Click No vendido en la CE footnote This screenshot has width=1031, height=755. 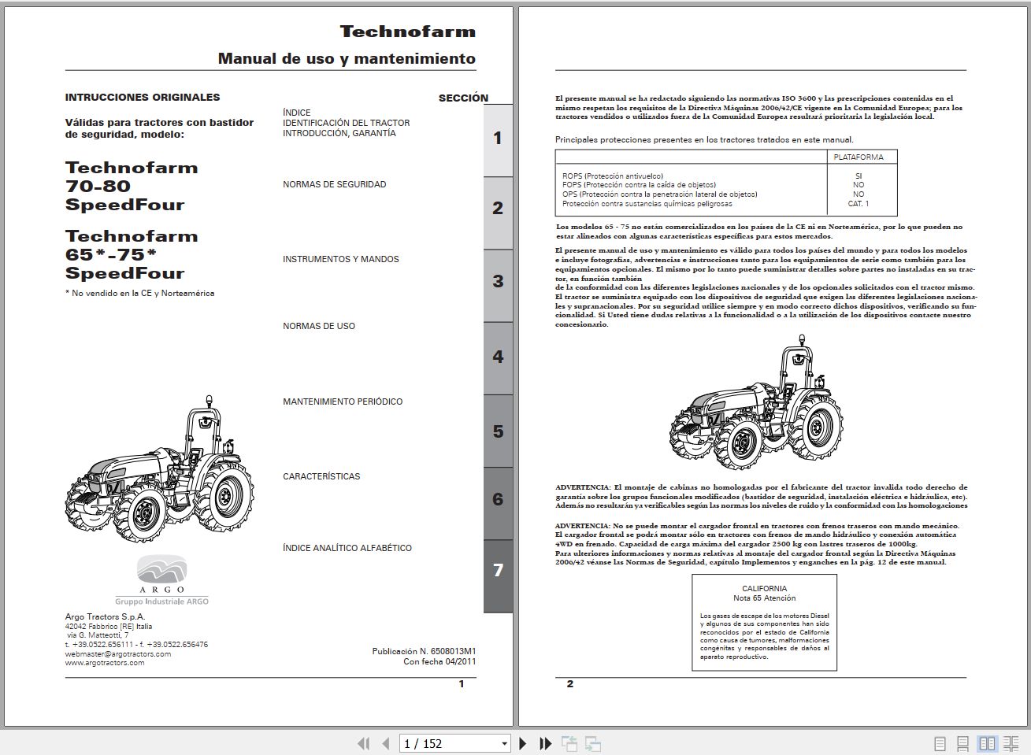pos(139,293)
